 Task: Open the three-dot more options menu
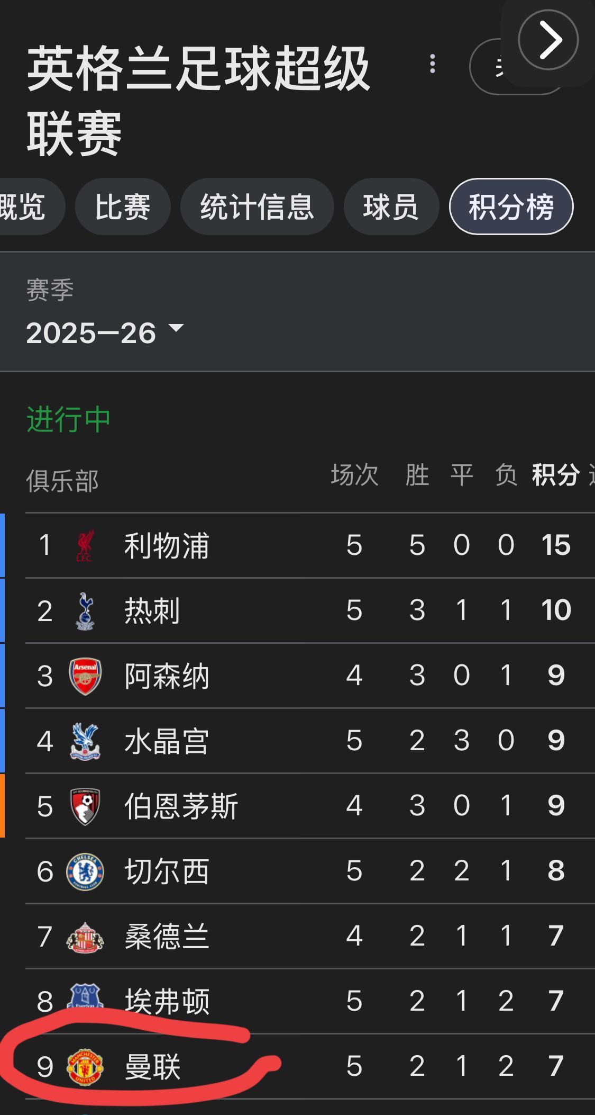click(433, 64)
